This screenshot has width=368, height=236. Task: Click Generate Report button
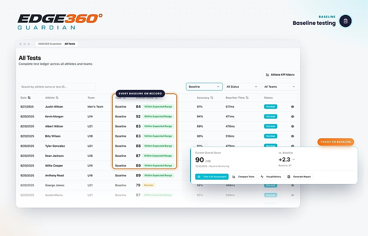[x=299, y=177]
